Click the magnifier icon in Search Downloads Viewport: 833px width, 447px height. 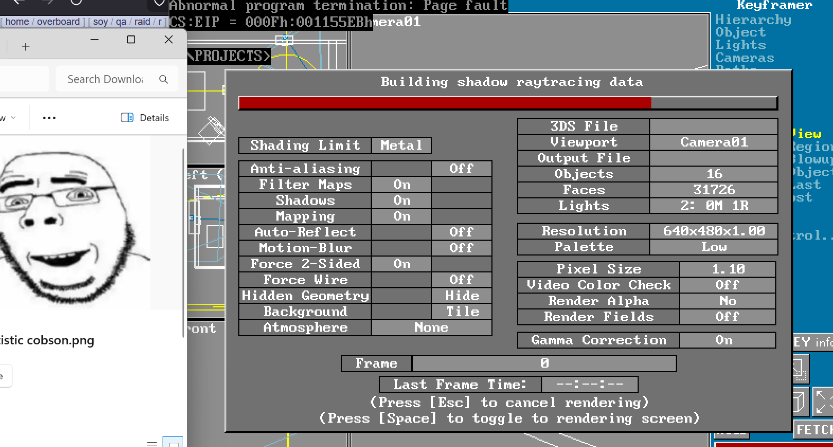point(164,79)
